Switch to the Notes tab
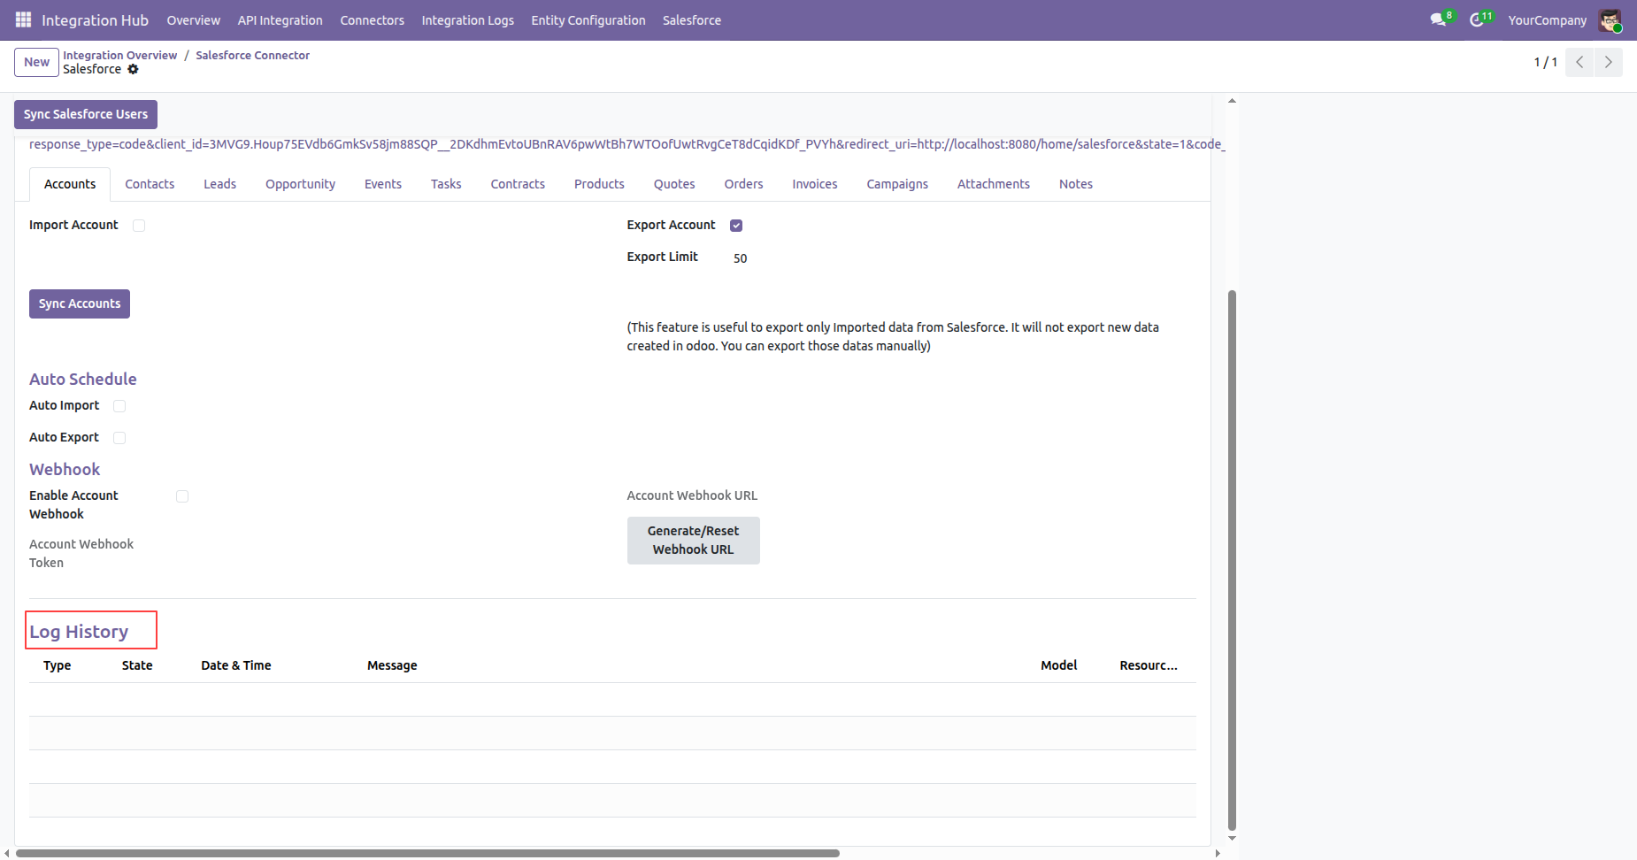 [1075, 184]
